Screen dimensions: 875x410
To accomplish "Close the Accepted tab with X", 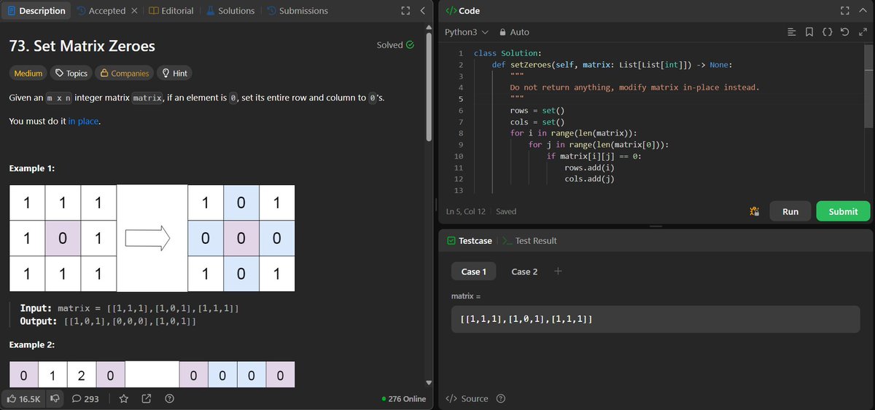I will click(x=134, y=11).
